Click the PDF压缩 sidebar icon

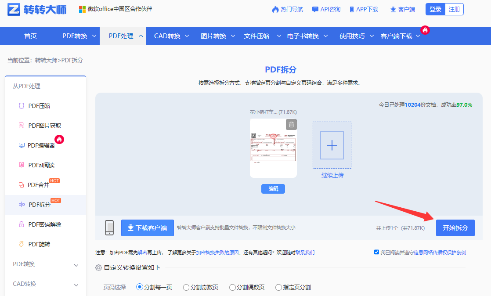click(21, 106)
